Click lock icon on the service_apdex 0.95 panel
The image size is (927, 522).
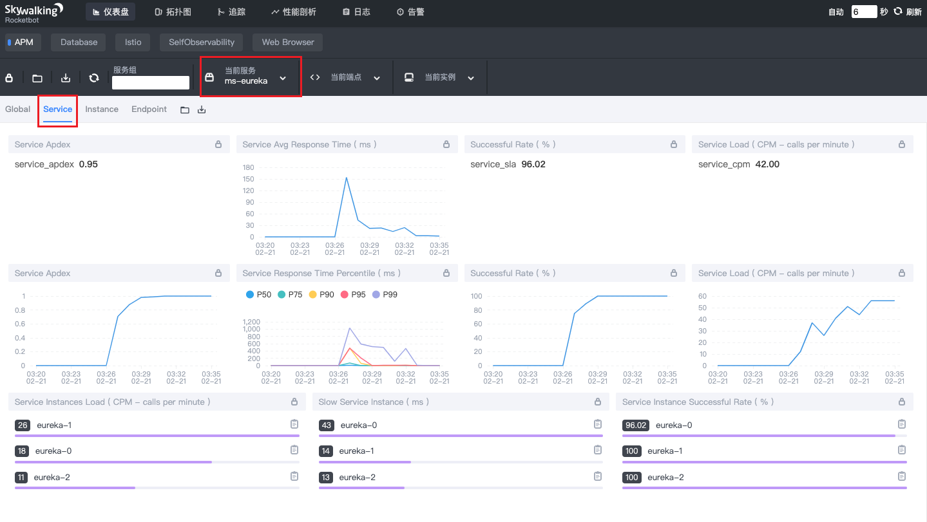click(218, 145)
